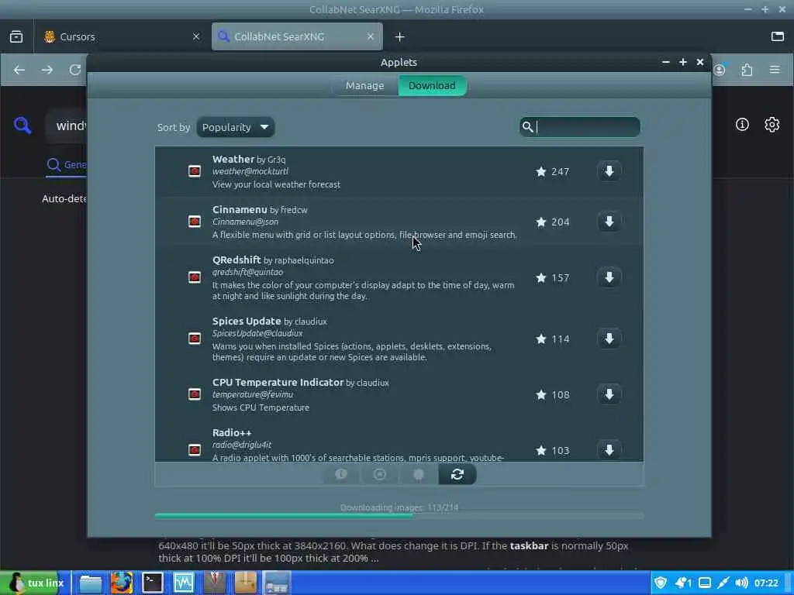The image size is (794, 595).
Task: Close the CollabNet SearXNG tab
Action: point(370,36)
